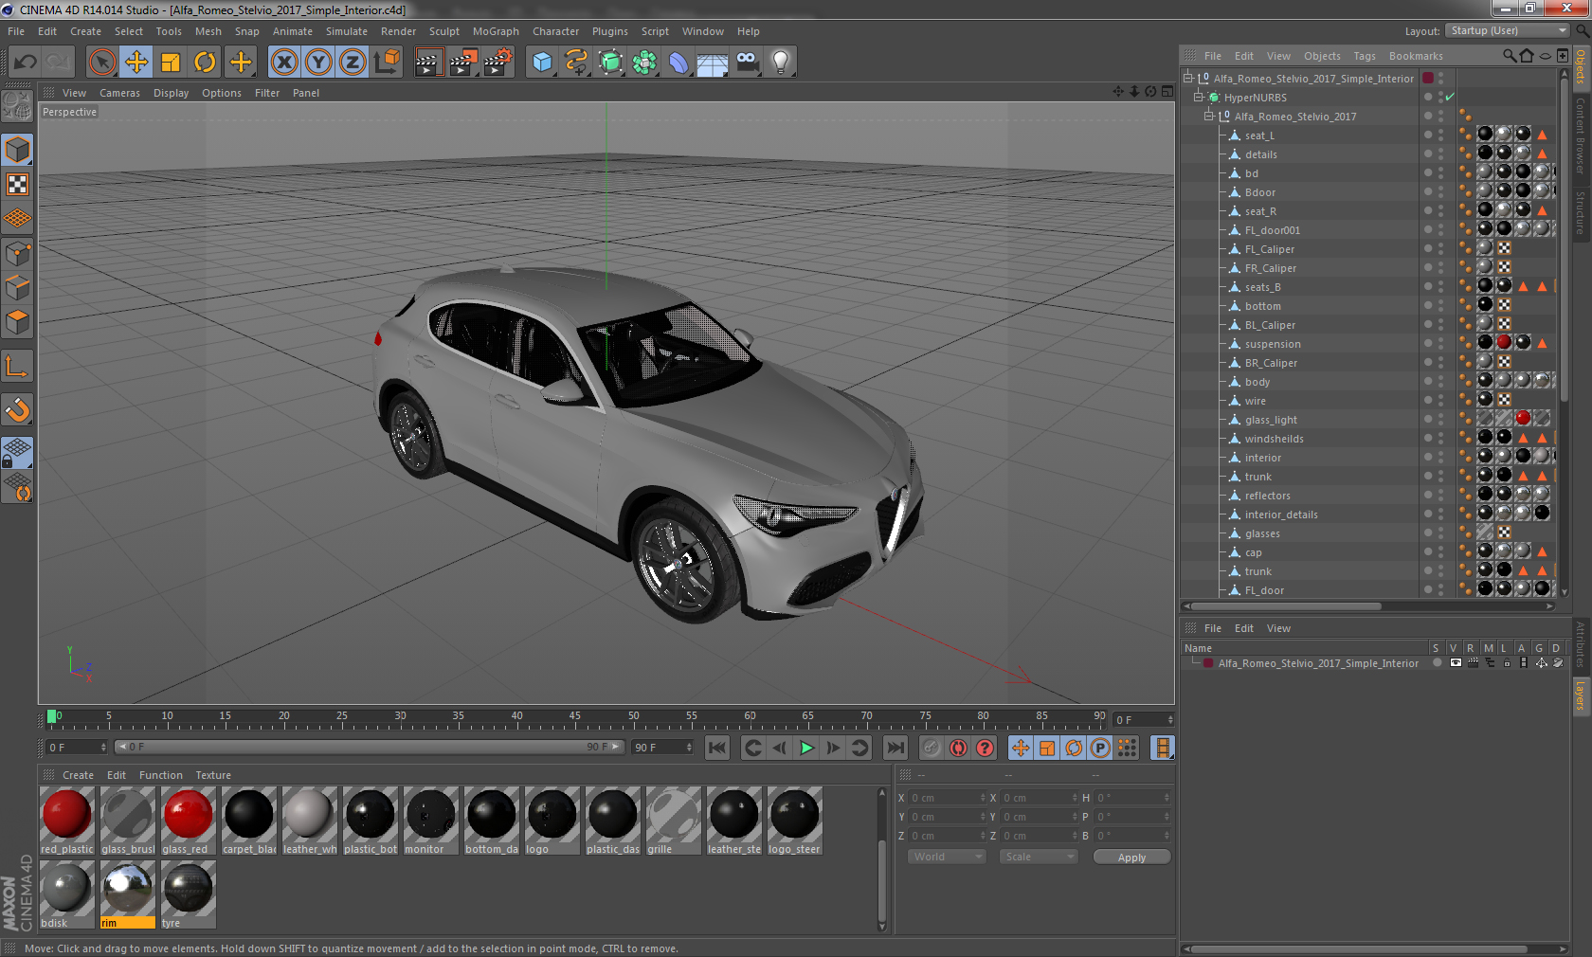Open the Layout dropdown Startup (User)
Image resolution: width=1592 pixels, height=957 pixels.
[1509, 30]
